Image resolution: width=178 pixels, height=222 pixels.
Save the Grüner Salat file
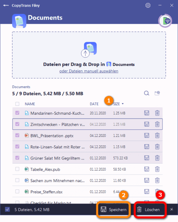(147, 158)
